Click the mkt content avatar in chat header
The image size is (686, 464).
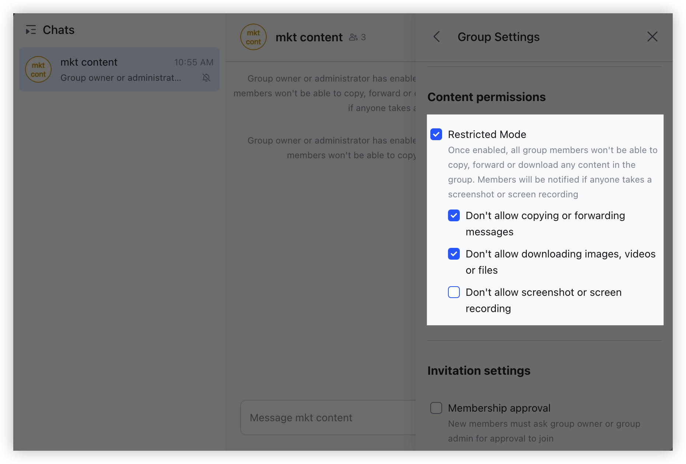253,37
